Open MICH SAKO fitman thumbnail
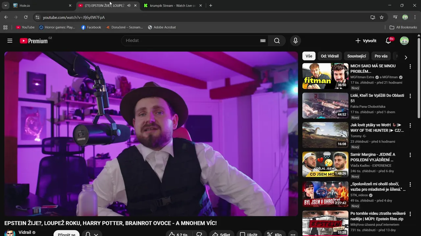This screenshot has height=236, width=421. [325, 76]
